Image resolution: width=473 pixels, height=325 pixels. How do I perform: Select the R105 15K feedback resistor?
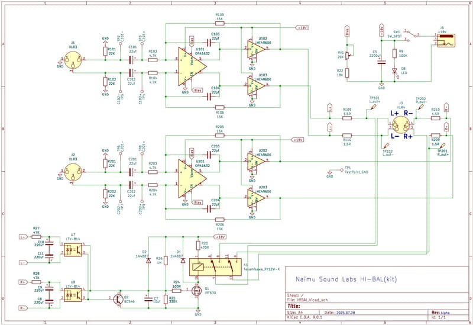click(219, 22)
